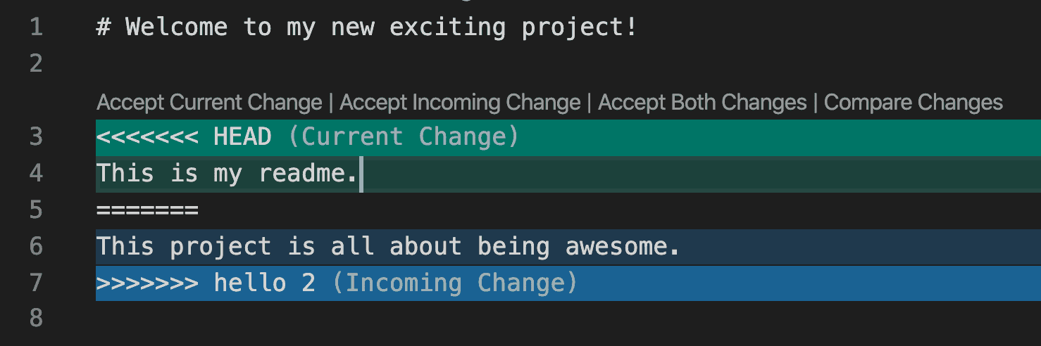Click the '(Incoming Change)' label text
This screenshot has width=1041, height=346.
pos(454,283)
